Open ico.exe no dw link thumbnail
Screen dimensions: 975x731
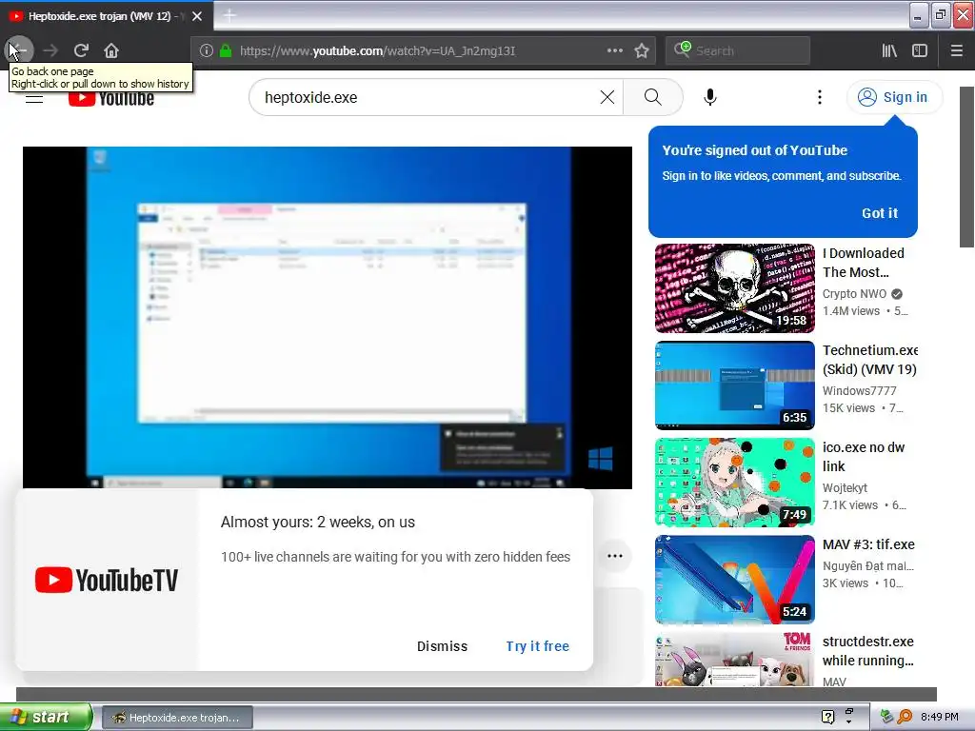(734, 483)
